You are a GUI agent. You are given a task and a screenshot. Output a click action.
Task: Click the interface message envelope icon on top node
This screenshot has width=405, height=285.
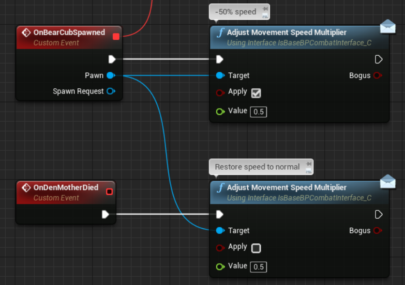388,27
